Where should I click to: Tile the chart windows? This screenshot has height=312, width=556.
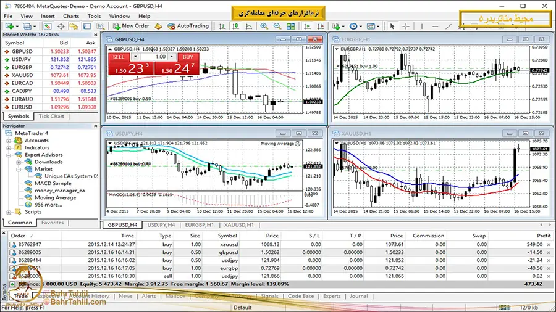(291, 26)
